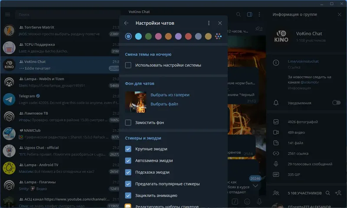Select the default blue accent color
Screen dimensions: 347x208
point(128,36)
